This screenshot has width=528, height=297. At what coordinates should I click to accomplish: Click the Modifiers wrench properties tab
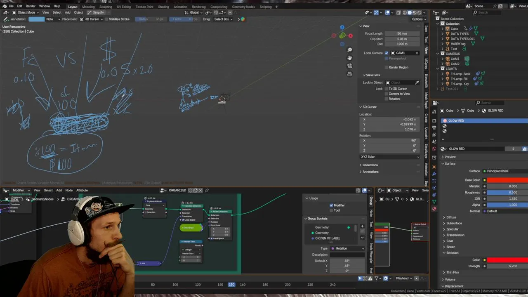(434, 174)
